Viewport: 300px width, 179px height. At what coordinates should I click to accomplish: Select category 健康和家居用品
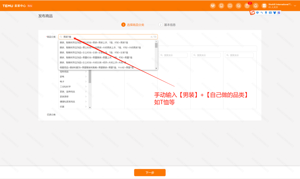coord(67,101)
